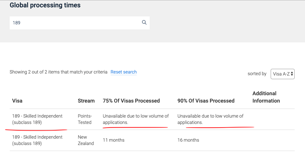
Task: Click the Global processing times heading
Action: coord(45,5)
